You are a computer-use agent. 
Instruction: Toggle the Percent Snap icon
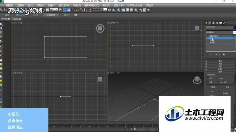pyautogui.click(x=81, y=10)
